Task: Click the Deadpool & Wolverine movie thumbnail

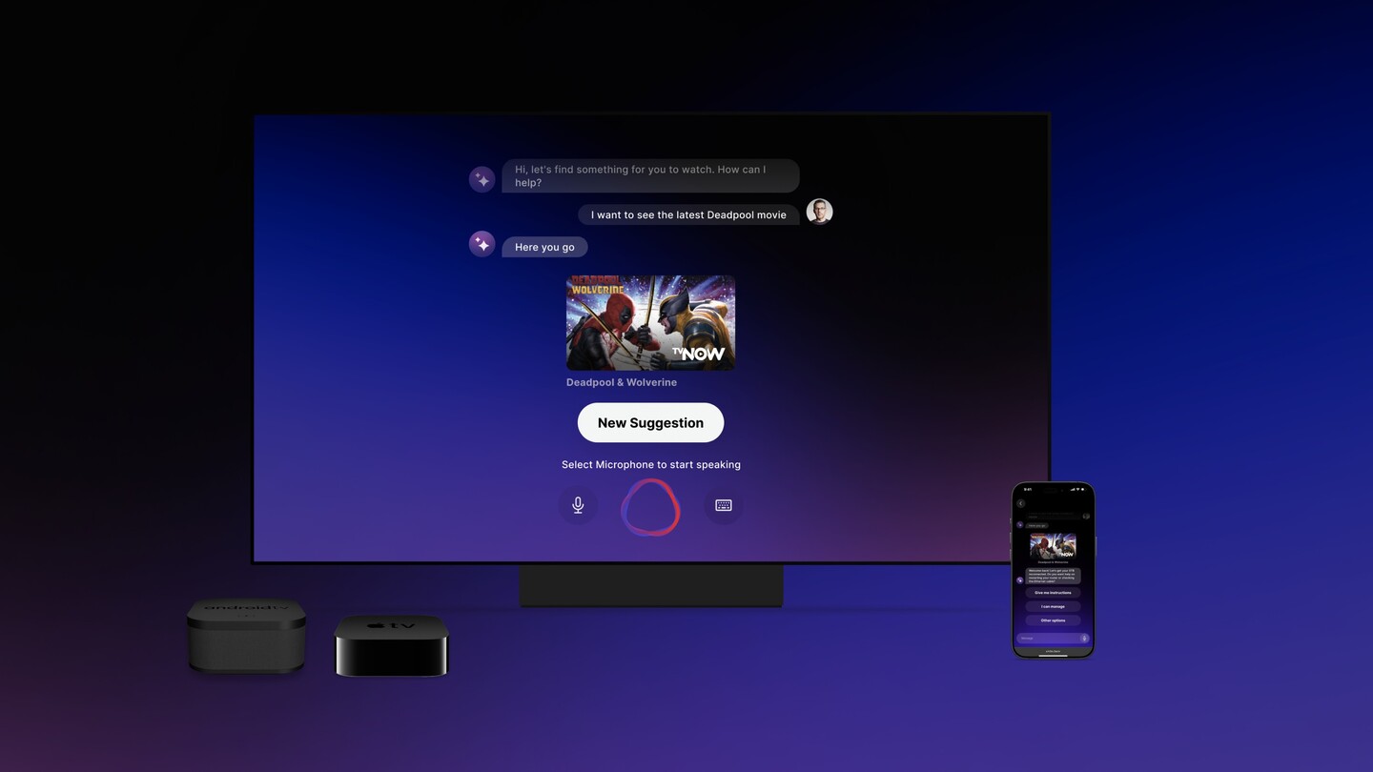Action: pyautogui.click(x=650, y=322)
